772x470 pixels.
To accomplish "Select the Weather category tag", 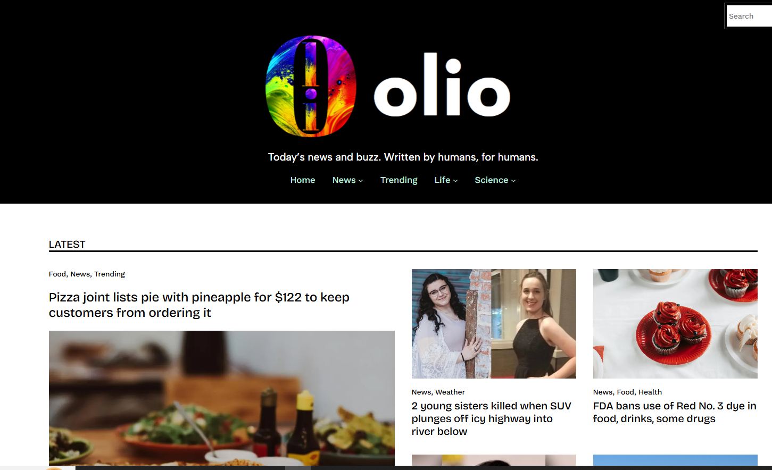I will [x=450, y=392].
